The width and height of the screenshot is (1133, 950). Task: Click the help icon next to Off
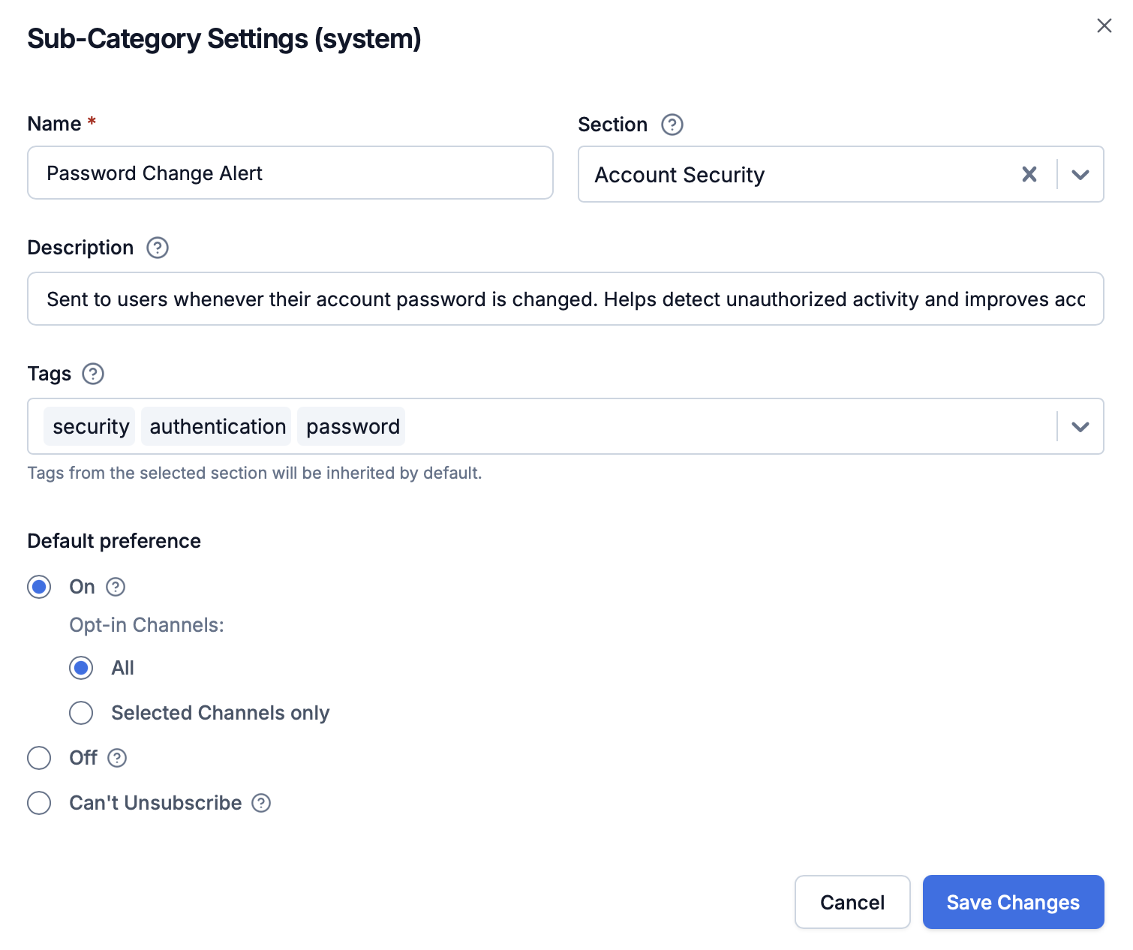[x=118, y=758]
